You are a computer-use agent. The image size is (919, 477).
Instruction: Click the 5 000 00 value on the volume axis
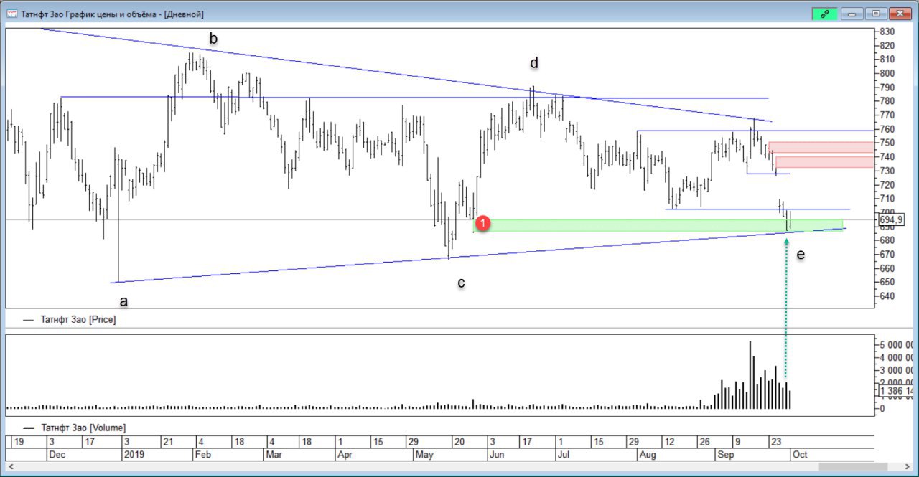coord(897,344)
